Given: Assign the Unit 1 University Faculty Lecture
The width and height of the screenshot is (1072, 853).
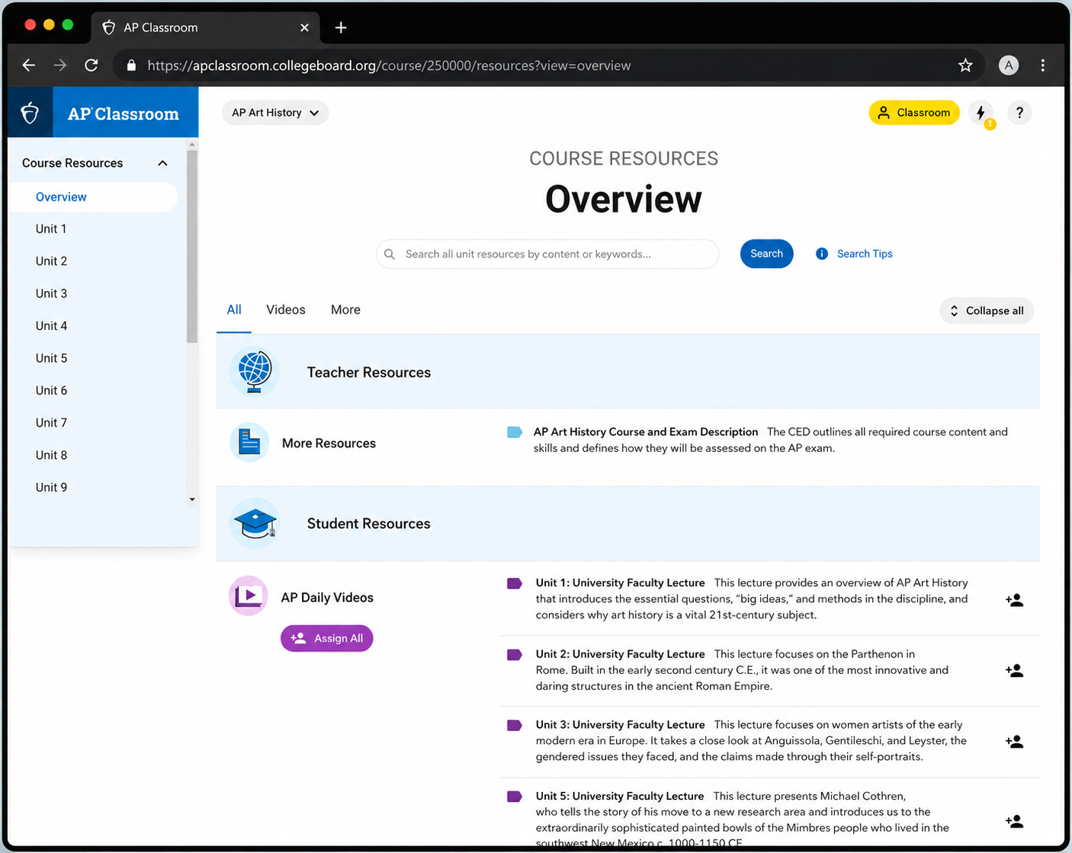Looking at the screenshot, I should point(1014,601).
